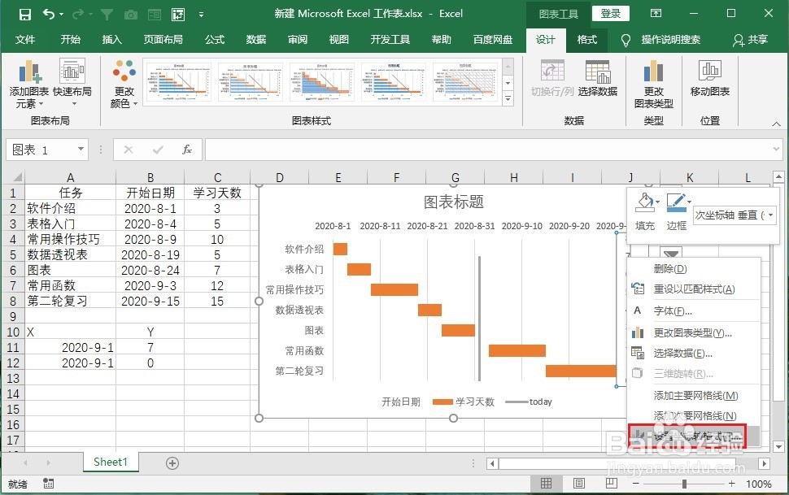Collapse the ribbon with chevron
The width and height of the screenshot is (789, 495).
click(776, 124)
